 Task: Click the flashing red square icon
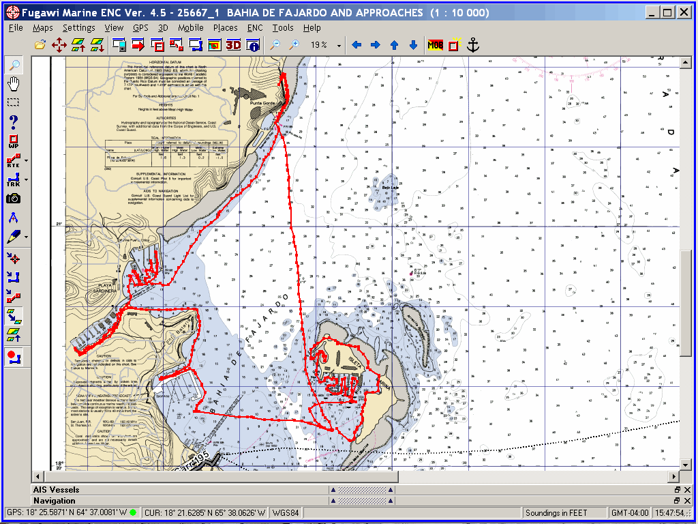click(454, 44)
